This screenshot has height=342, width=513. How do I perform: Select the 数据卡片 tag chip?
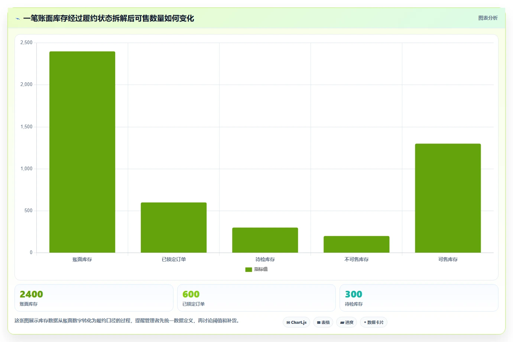(x=374, y=322)
